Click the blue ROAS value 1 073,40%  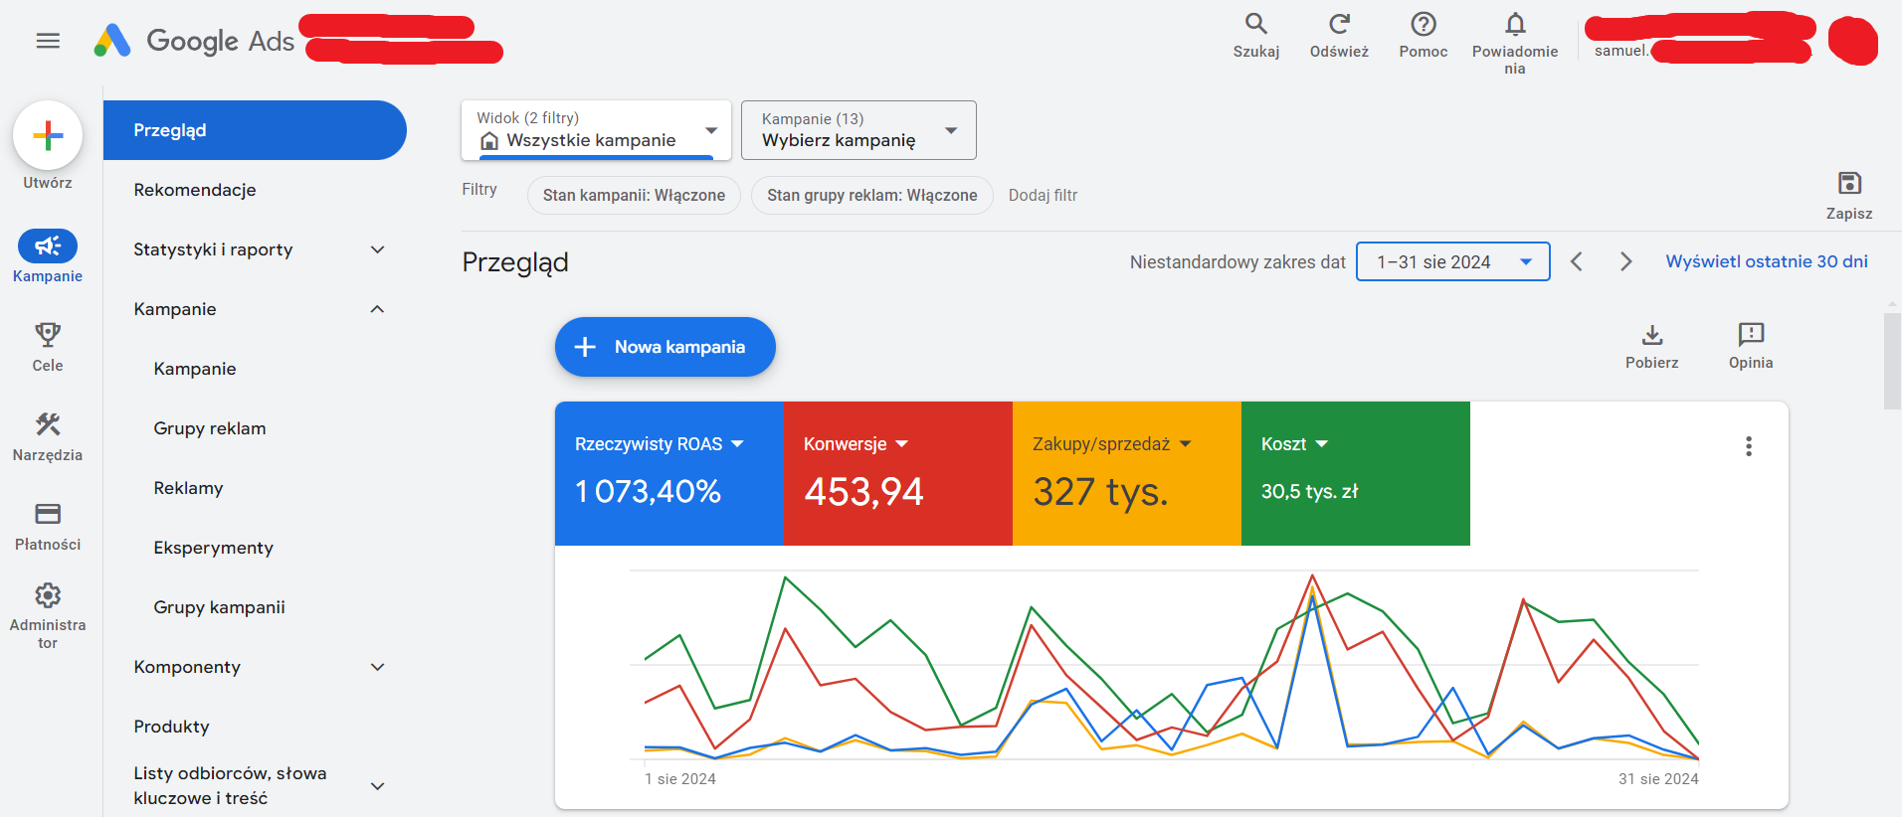(x=648, y=491)
